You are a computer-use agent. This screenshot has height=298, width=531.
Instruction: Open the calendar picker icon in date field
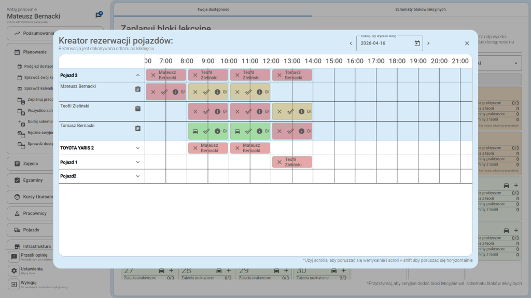pyautogui.click(x=417, y=43)
